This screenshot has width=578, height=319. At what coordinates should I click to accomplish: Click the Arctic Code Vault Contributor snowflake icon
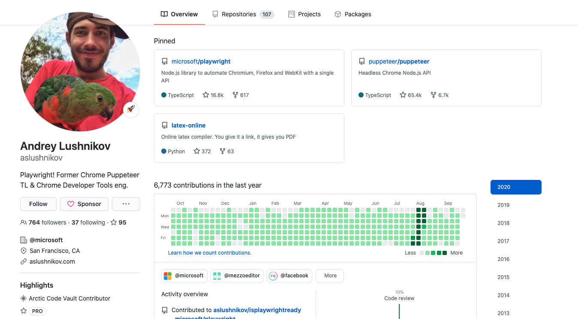24,298
